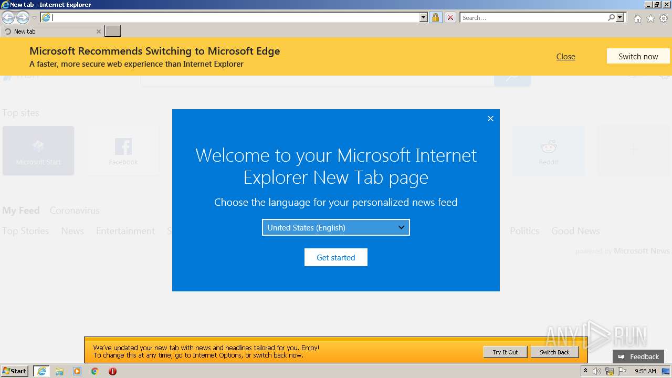The height and width of the screenshot is (378, 672).
Task: Open a blank new tab button
Action: click(113, 31)
